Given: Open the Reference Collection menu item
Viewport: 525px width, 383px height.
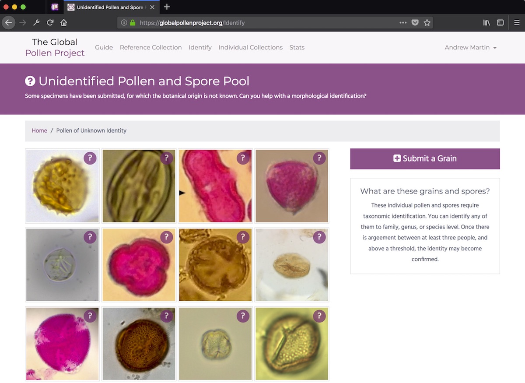Looking at the screenshot, I should coord(150,47).
